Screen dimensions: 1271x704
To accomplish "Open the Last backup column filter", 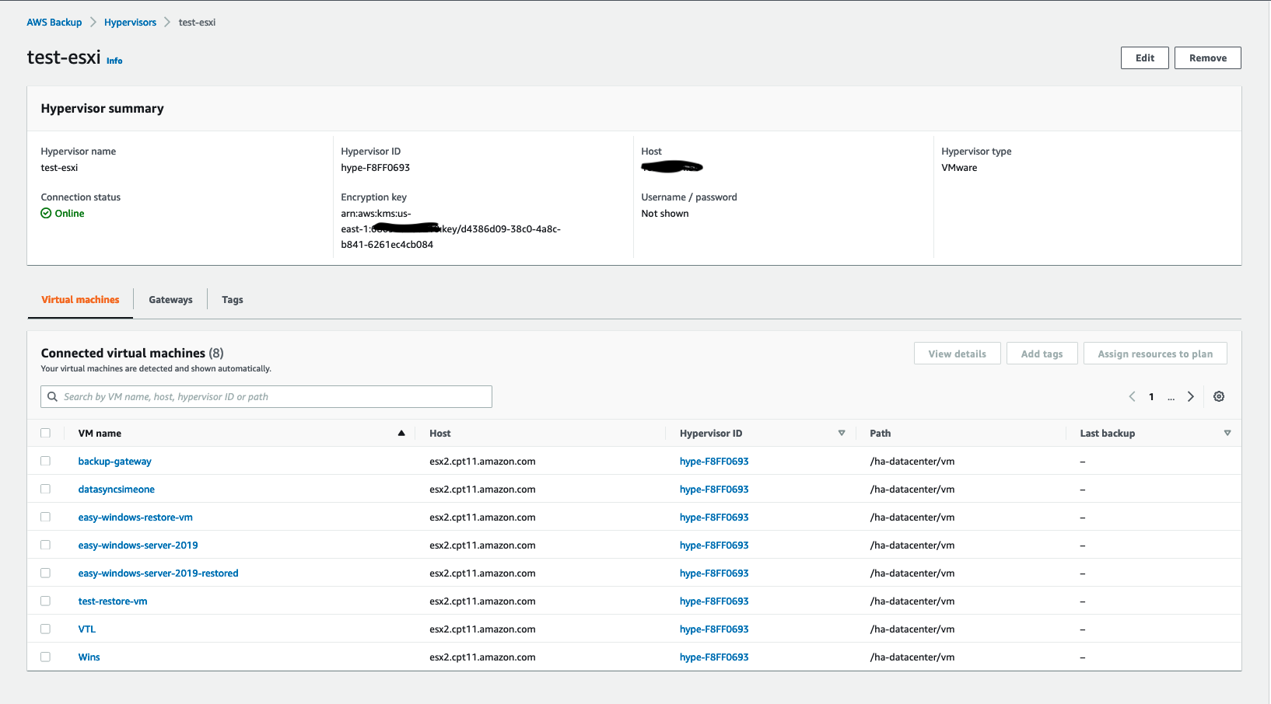I will 1227,433.
